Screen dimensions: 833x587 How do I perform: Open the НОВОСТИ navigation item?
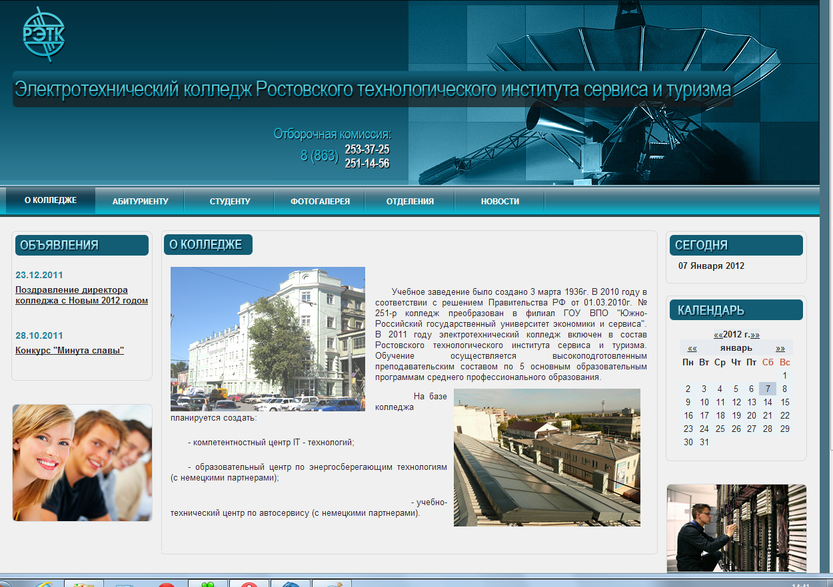[x=500, y=201]
